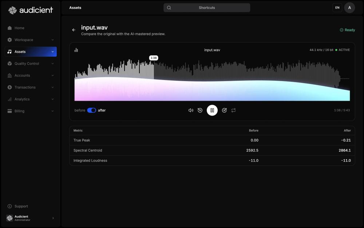Select the 'after' label
This screenshot has width=364, height=228.
click(x=102, y=110)
